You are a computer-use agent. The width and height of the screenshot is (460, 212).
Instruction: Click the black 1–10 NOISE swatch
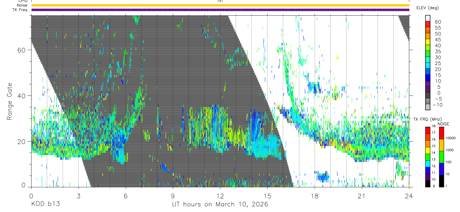click(x=441, y=181)
